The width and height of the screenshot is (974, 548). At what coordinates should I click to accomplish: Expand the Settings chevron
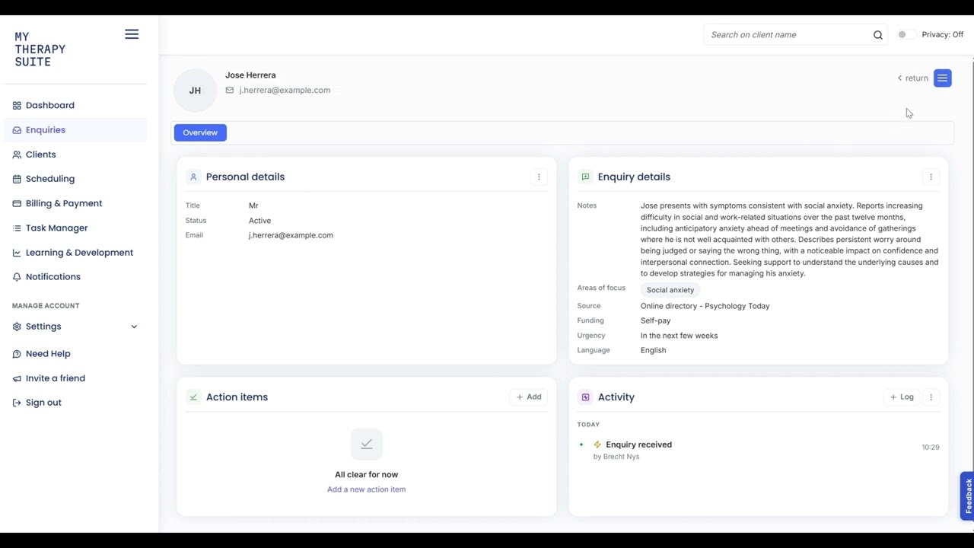pyautogui.click(x=134, y=327)
